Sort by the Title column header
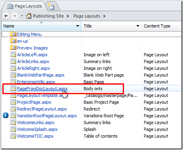Image resolution: width=183 pixels, height=150 pixels. (x=87, y=26)
